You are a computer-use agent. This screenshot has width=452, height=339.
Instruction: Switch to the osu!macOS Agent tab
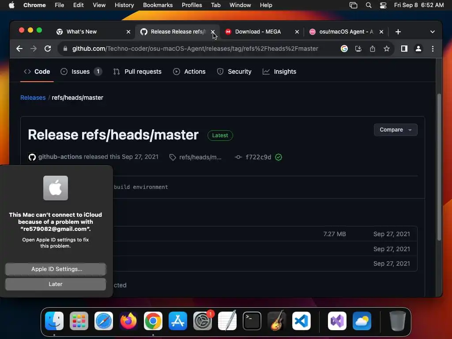(x=346, y=32)
